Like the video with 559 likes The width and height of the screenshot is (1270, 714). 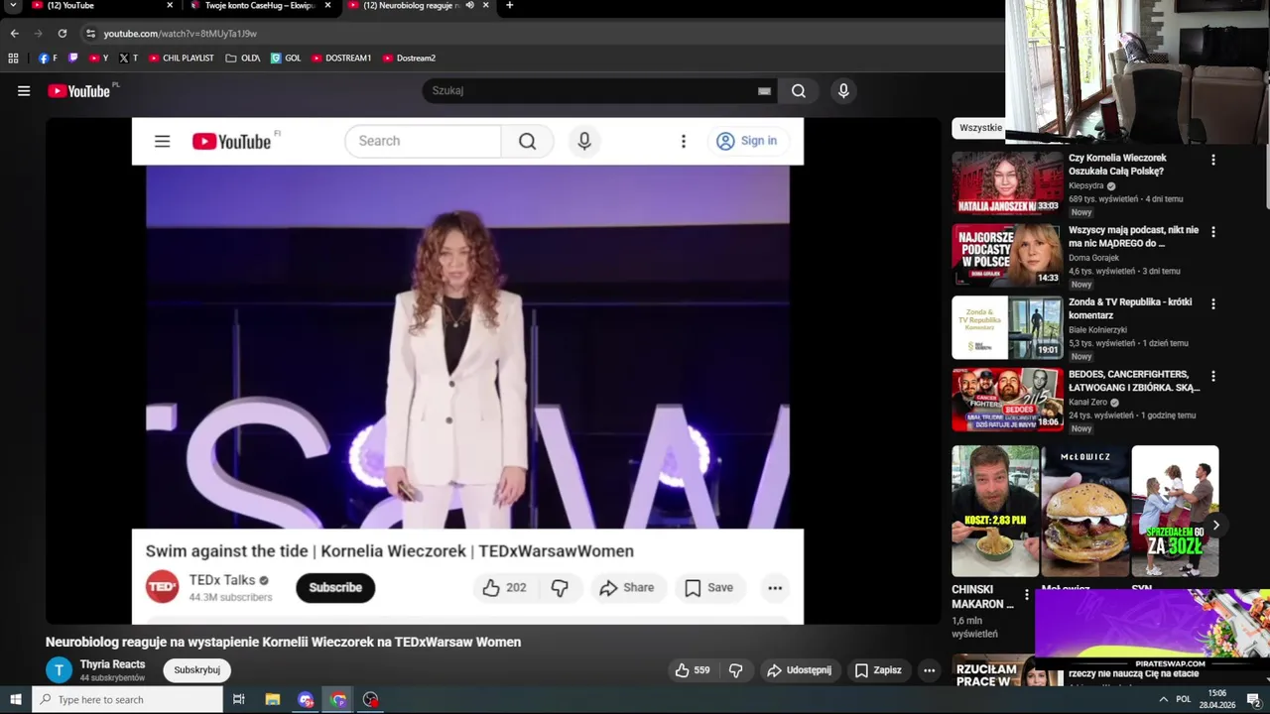693,670
